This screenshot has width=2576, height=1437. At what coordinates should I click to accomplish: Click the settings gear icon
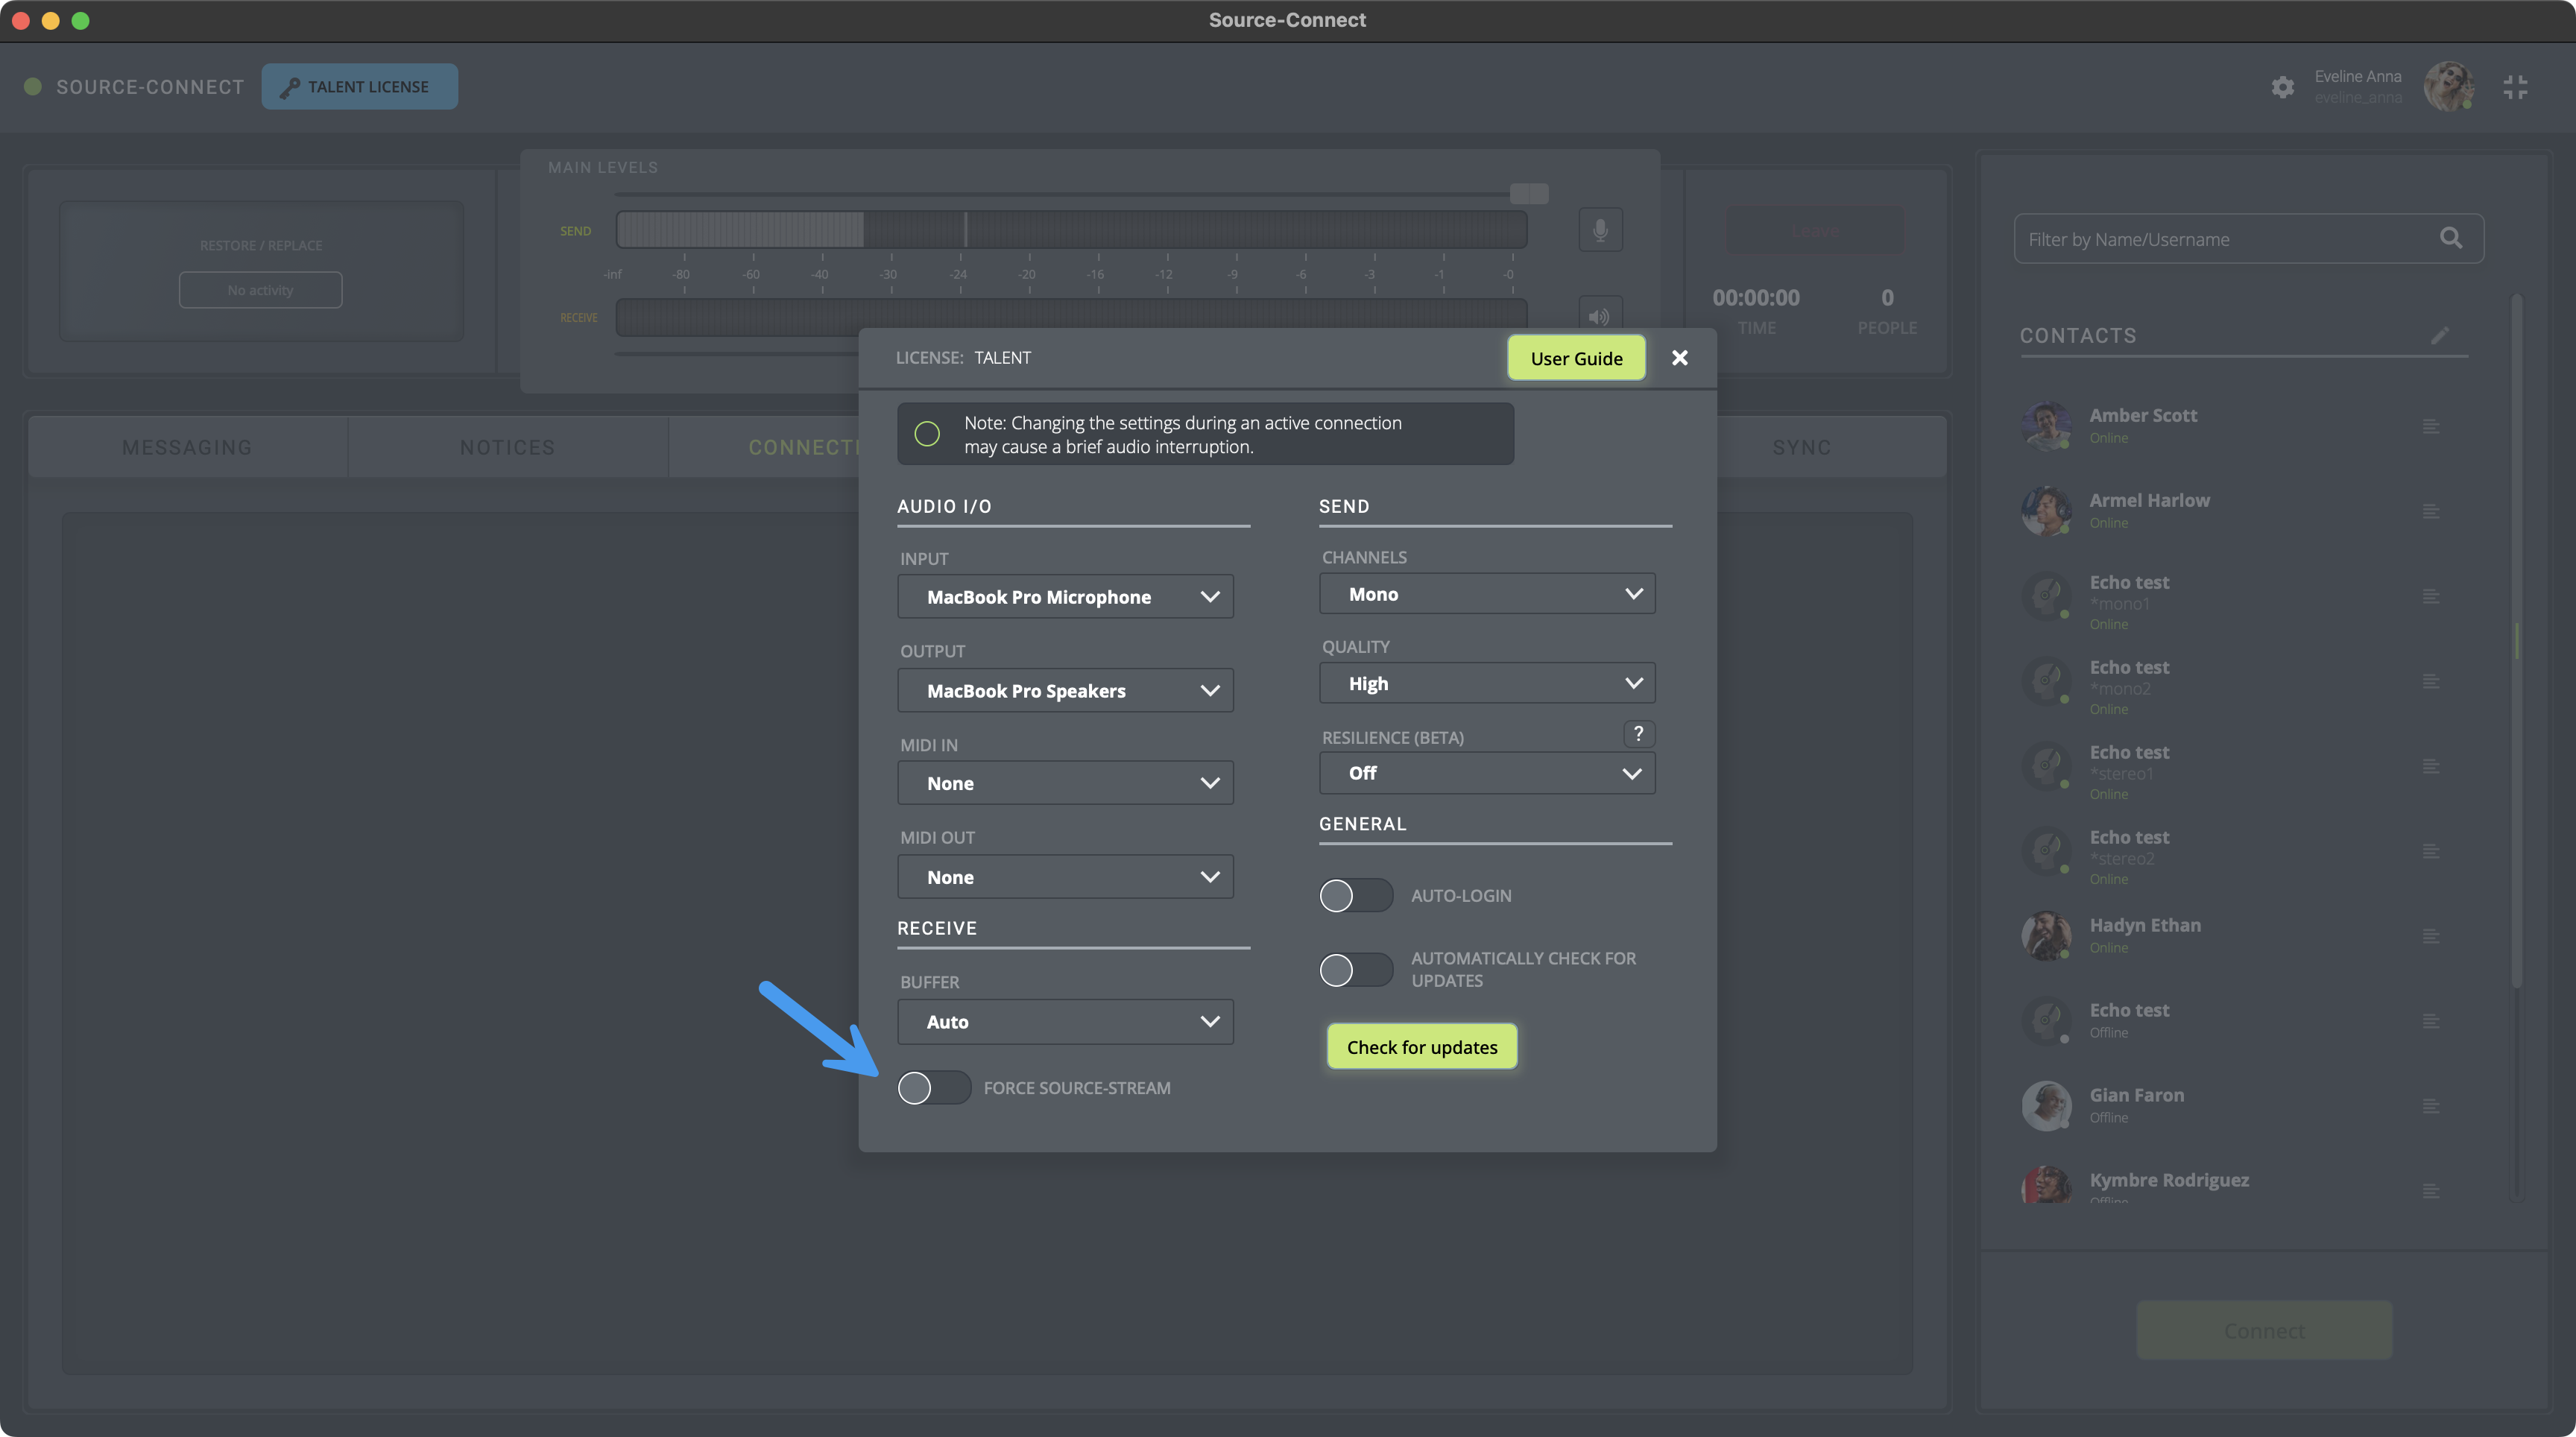2282,87
